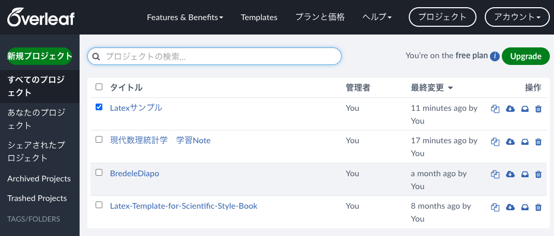Trash the Latex-Template-for-Scientific-Style-Book project

(538, 207)
